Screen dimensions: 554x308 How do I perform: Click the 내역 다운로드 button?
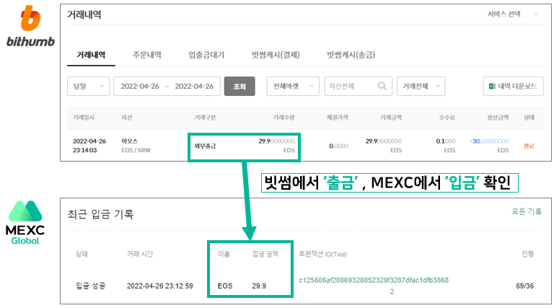[x=513, y=86]
